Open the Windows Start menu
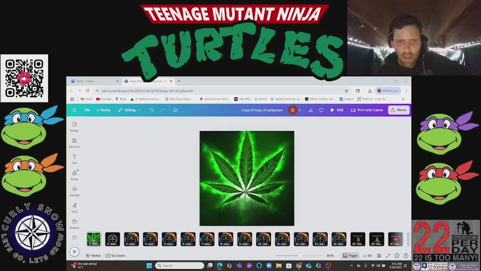The width and height of the screenshot is (481, 271). point(149,266)
